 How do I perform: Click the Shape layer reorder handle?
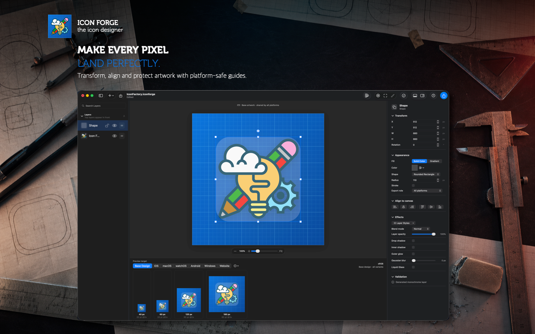(x=122, y=125)
